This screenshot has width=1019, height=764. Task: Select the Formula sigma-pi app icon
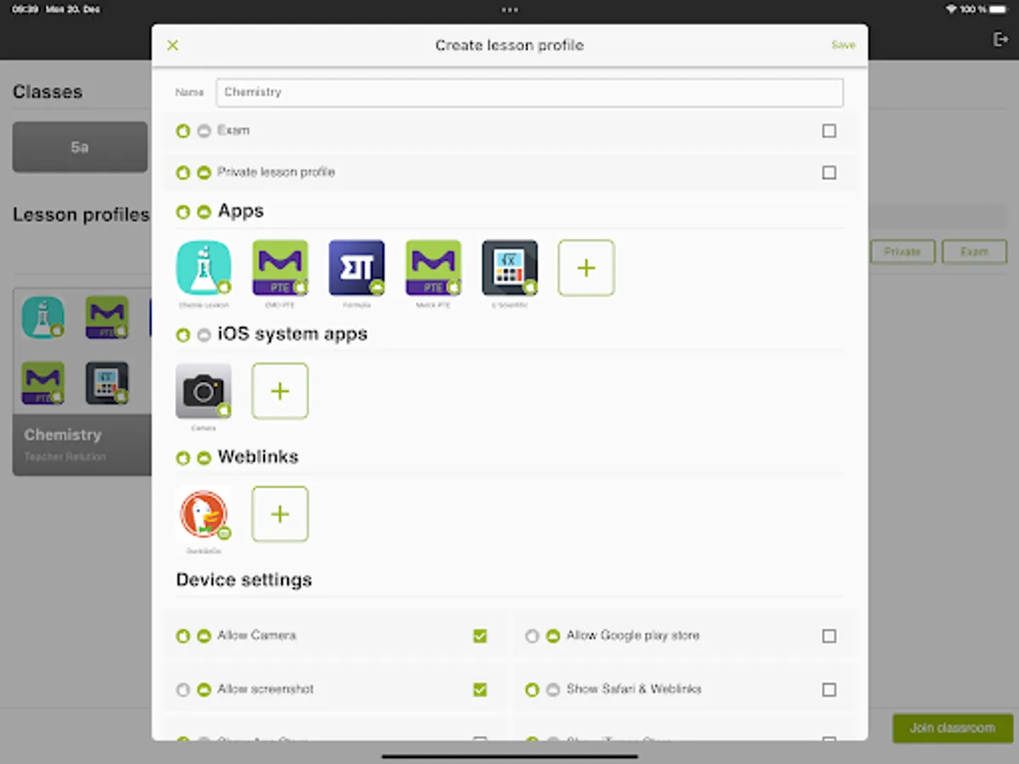point(357,268)
